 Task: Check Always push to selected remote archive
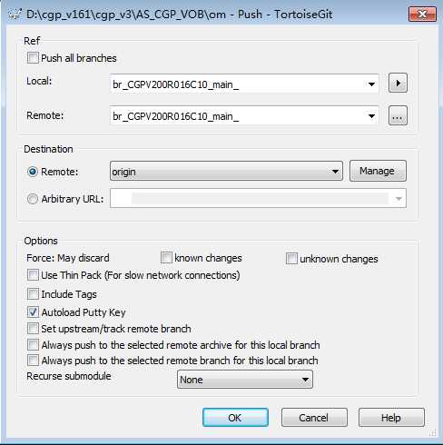click(x=33, y=345)
